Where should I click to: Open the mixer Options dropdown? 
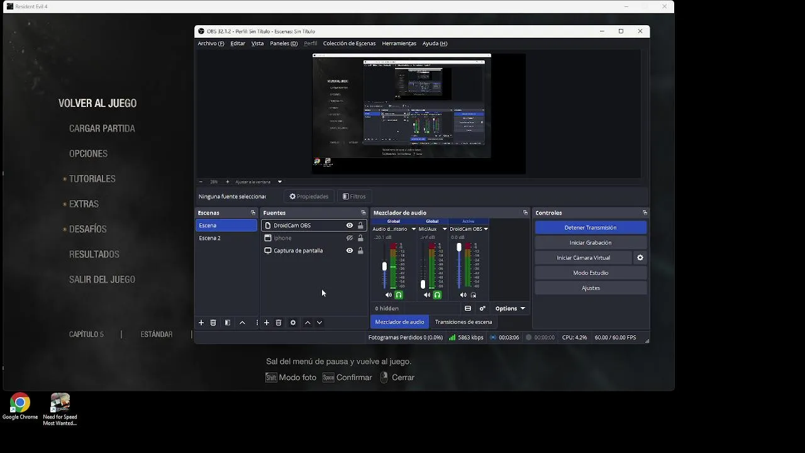pos(510,308)
